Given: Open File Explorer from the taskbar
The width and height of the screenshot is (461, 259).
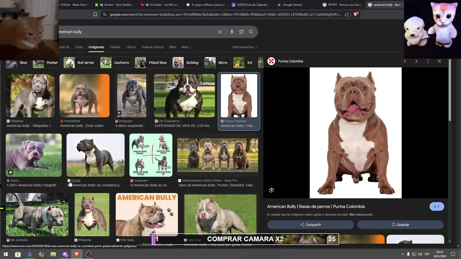Looking at the screenshot, I should coord(53,254).
